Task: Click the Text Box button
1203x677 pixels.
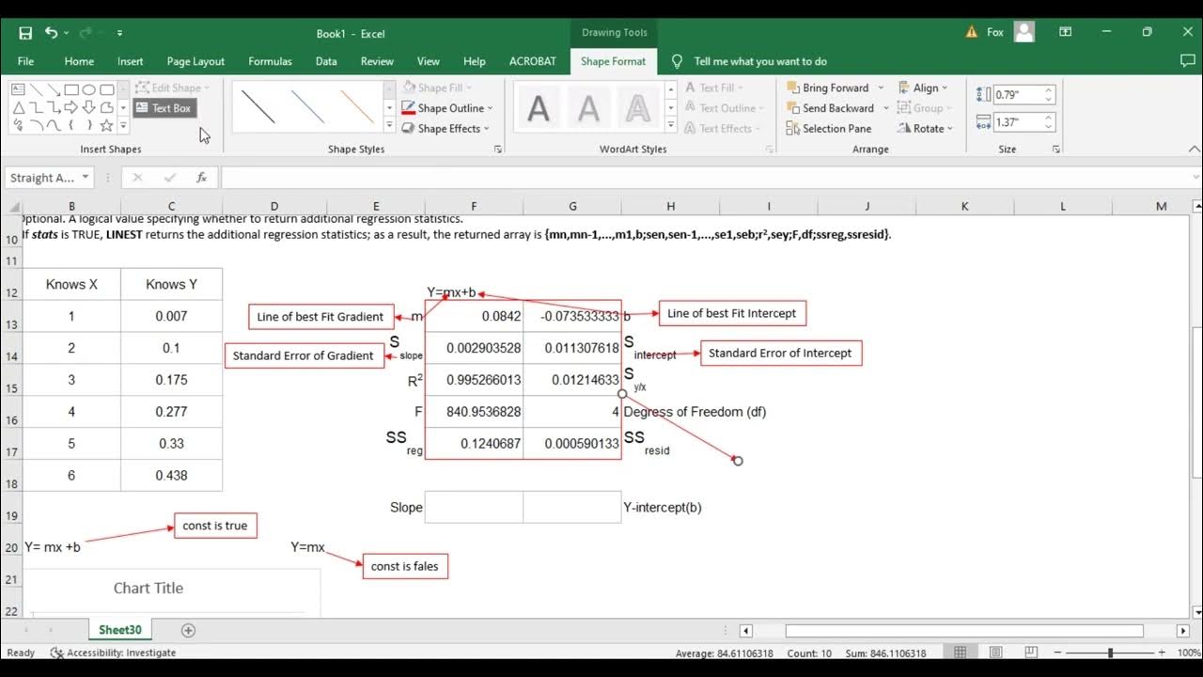Action: pos(164,108)
